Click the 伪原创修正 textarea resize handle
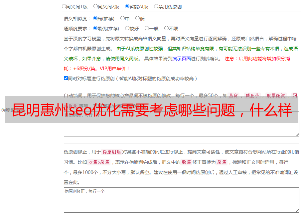This screenshot has height=219, width=303. 297,211
